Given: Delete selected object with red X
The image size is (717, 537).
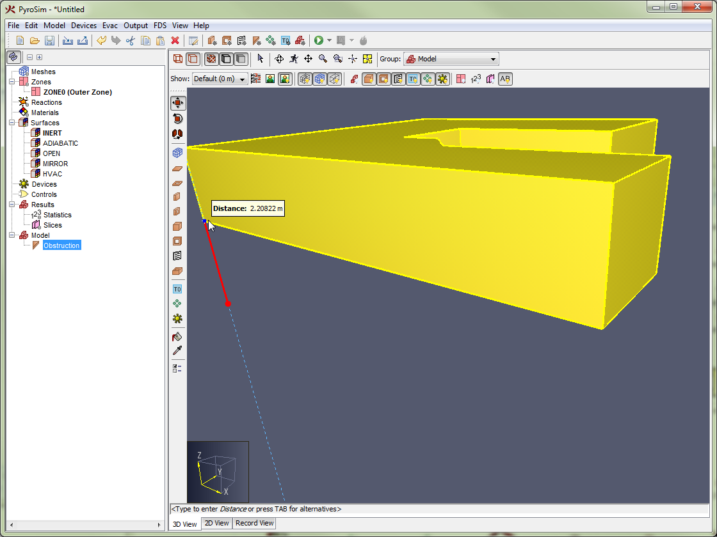Looking at the screenshot, I should [x=175, y=41].
